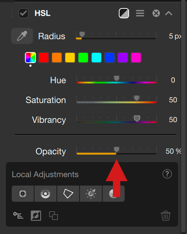Image resolution: width=187 pixels, height=234 pixels.
Task: Open the HSL panel hamburger menu
Action: 140,13
